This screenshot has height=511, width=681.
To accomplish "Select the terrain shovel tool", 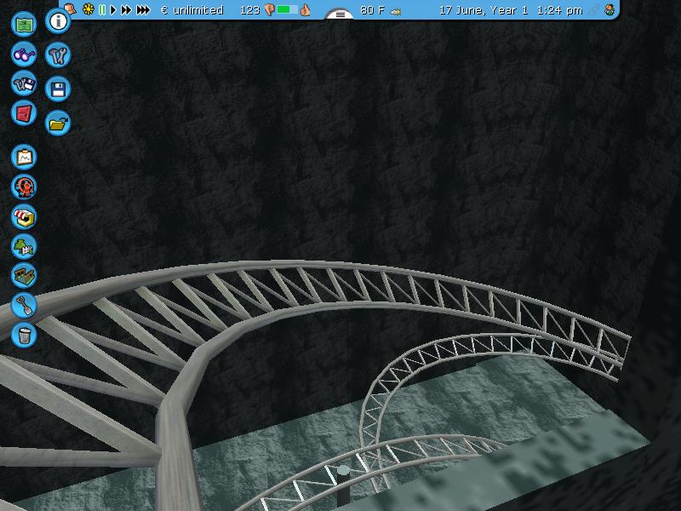I will (x=24, y=305).
